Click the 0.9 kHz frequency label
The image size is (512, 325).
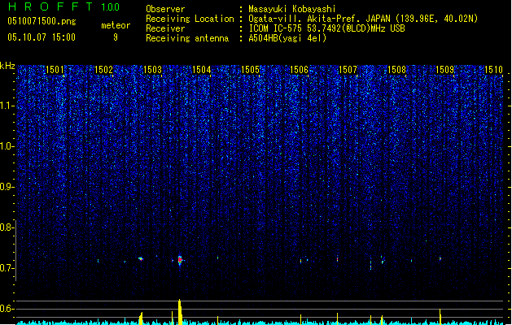[6, 187]
